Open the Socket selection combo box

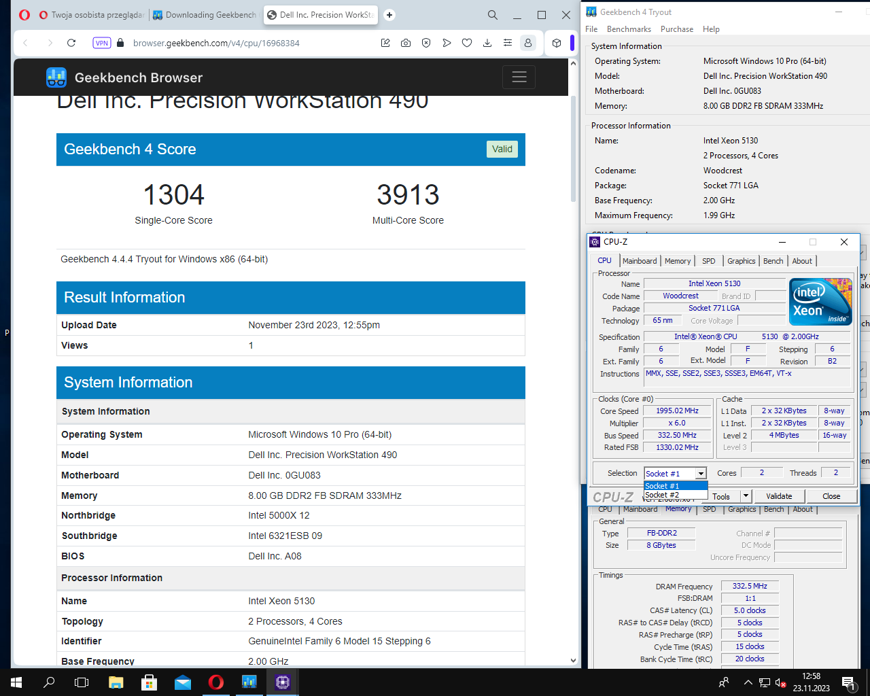tap(676, 473)
